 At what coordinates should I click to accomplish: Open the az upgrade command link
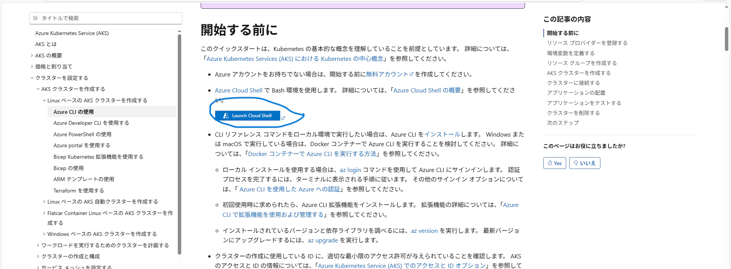click(323, 240)
